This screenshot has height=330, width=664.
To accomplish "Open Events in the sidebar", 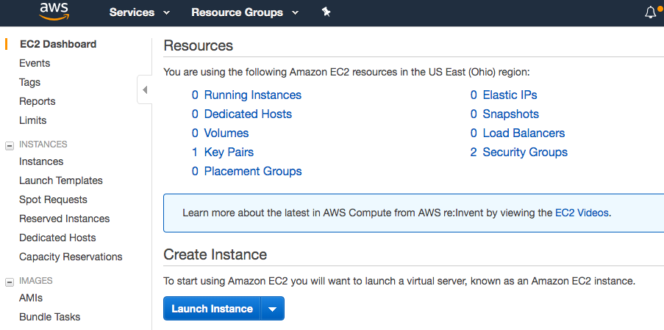I will 35,63.
